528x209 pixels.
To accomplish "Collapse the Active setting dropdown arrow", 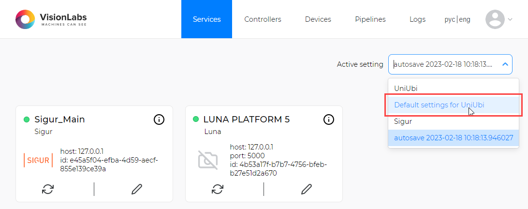I will click(505, 64).
